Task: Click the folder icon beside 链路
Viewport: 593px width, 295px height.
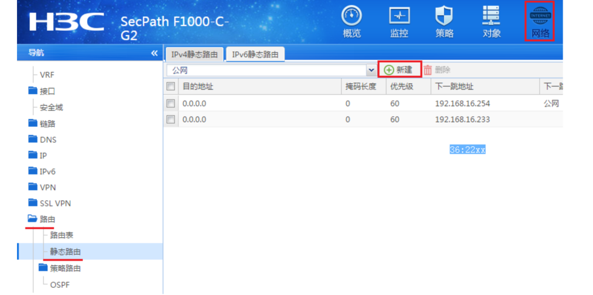Action: pyautogui.click(x=33, y=123)
